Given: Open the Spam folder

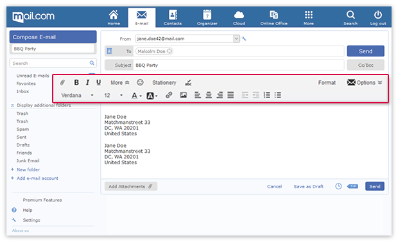Looking at the screenshot, I should 22,129.
